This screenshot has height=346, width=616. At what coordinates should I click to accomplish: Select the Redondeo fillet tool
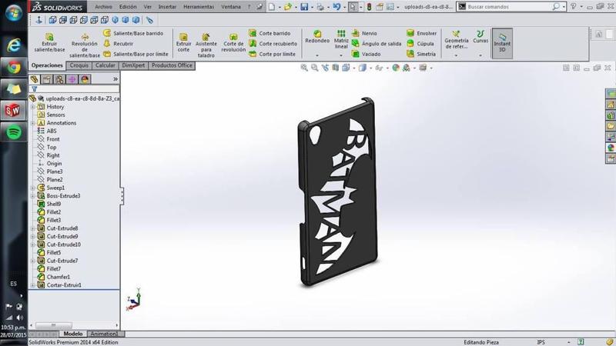(317, 37)
